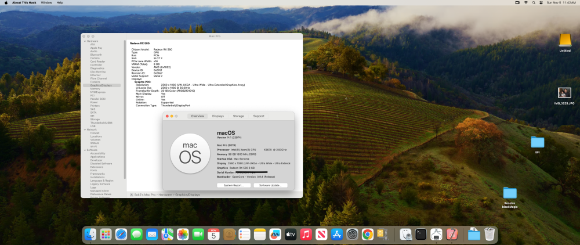Open System Settings gear in dock

coord(352,235)
